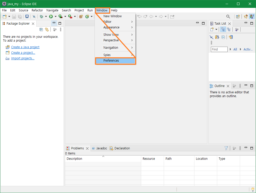
Task: Click the Resource column header
Action: click(152, 159)
